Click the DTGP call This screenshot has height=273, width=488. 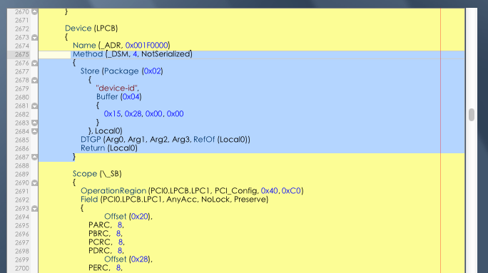91,140
